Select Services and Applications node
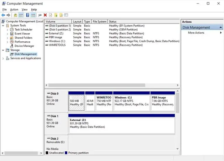 (26, 58)
